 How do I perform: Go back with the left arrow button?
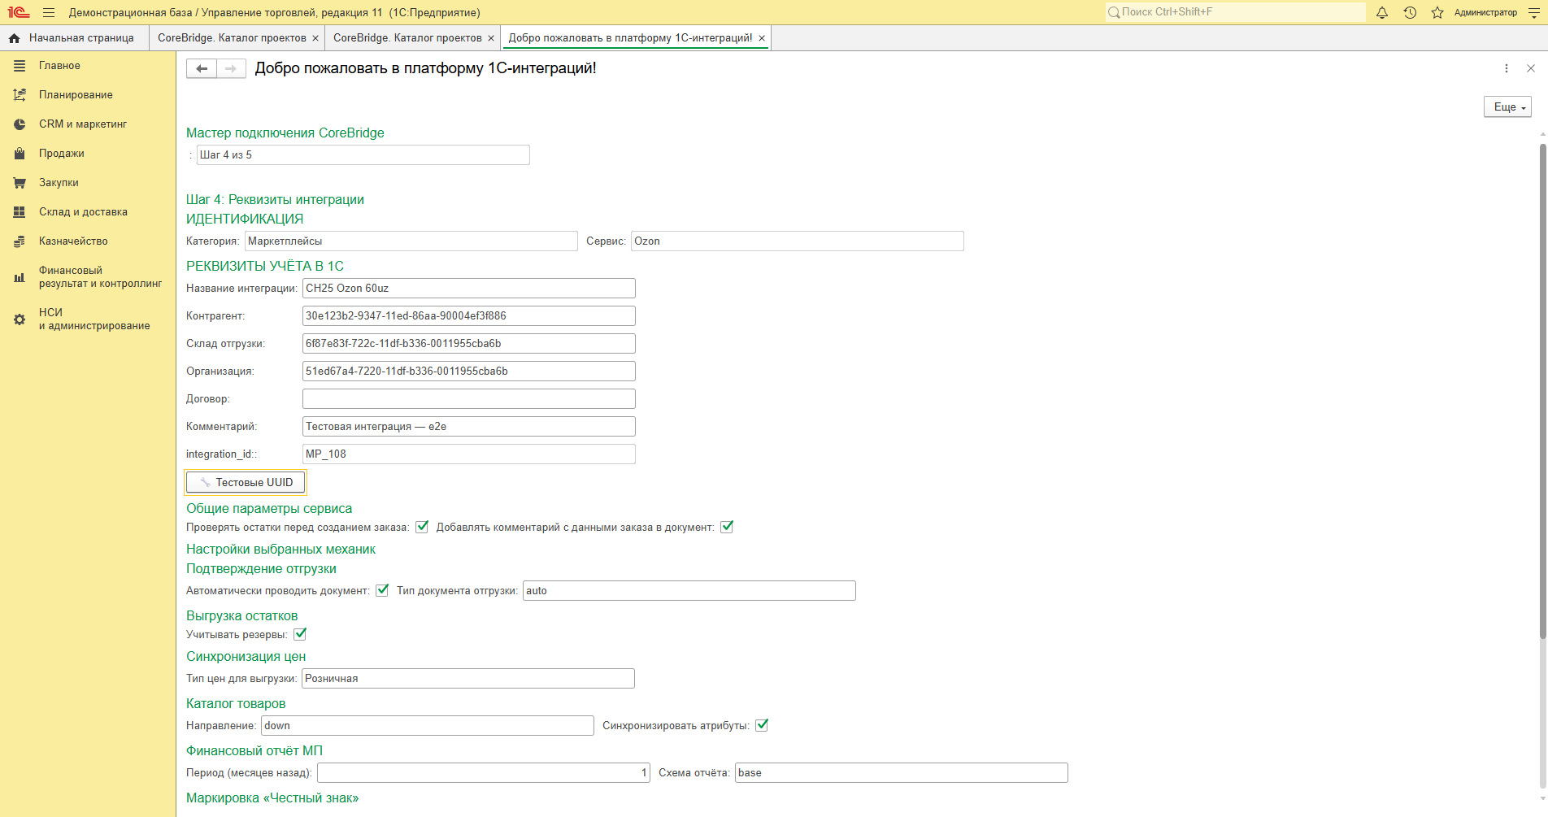[x=202, y=69]
